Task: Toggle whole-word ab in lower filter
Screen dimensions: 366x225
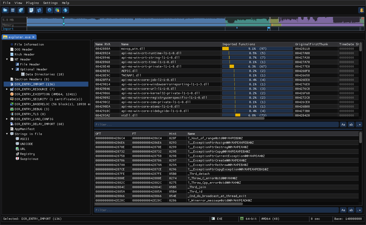Action: [351, 210]
